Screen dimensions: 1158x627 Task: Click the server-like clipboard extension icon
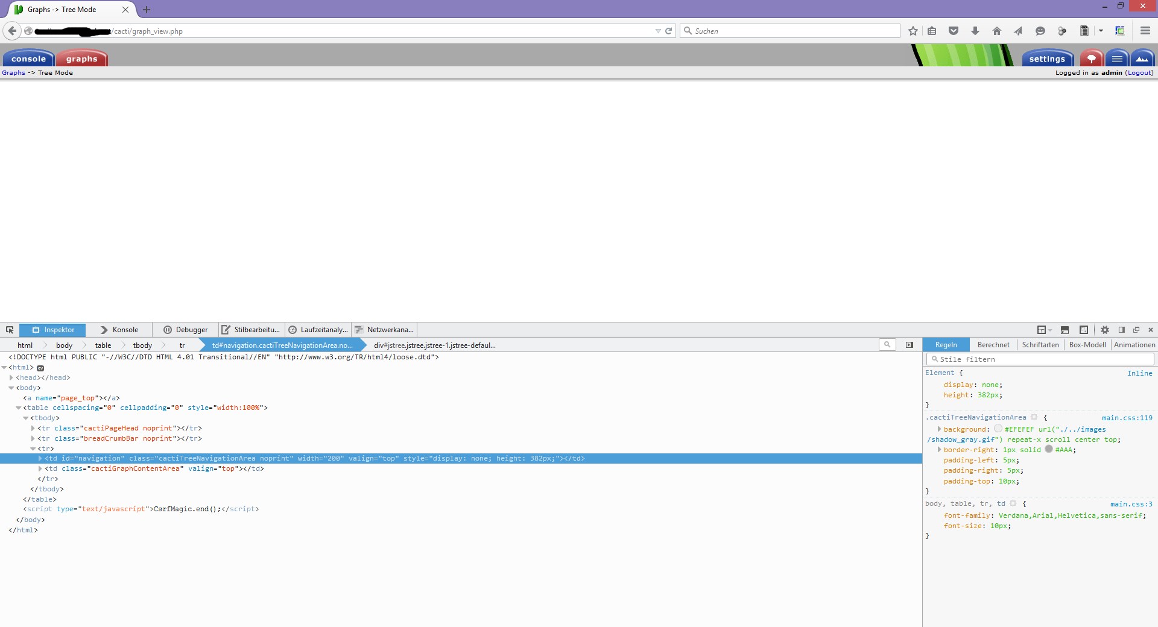tap(1084, 31)
